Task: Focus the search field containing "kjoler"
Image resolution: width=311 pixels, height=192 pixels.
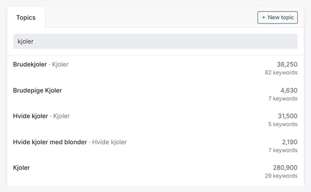Action: 155,41
